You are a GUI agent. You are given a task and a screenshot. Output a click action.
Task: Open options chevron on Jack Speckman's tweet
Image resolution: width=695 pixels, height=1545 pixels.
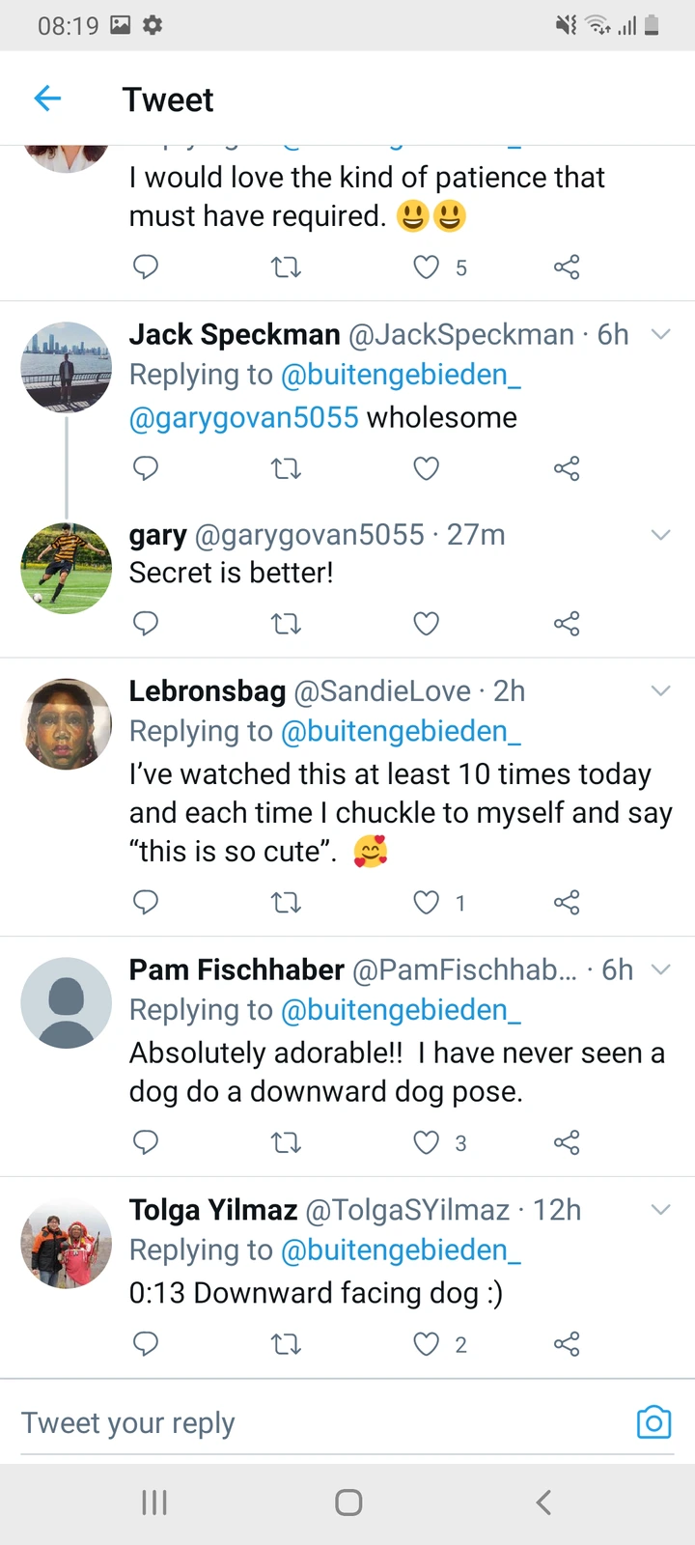point(660,335)
